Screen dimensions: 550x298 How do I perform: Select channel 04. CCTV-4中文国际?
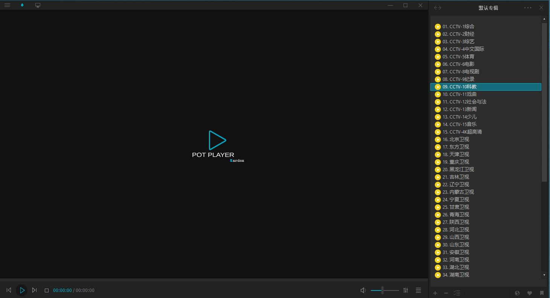tap(486, 49)
